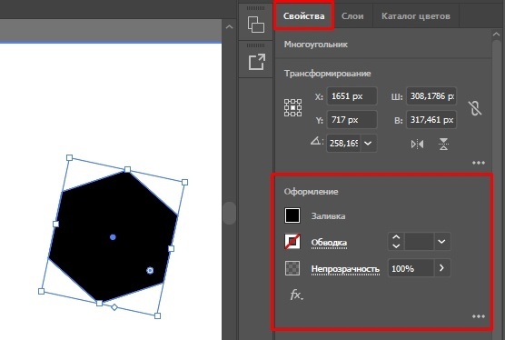Open the black fill color swatch

(x=292, y=215)
